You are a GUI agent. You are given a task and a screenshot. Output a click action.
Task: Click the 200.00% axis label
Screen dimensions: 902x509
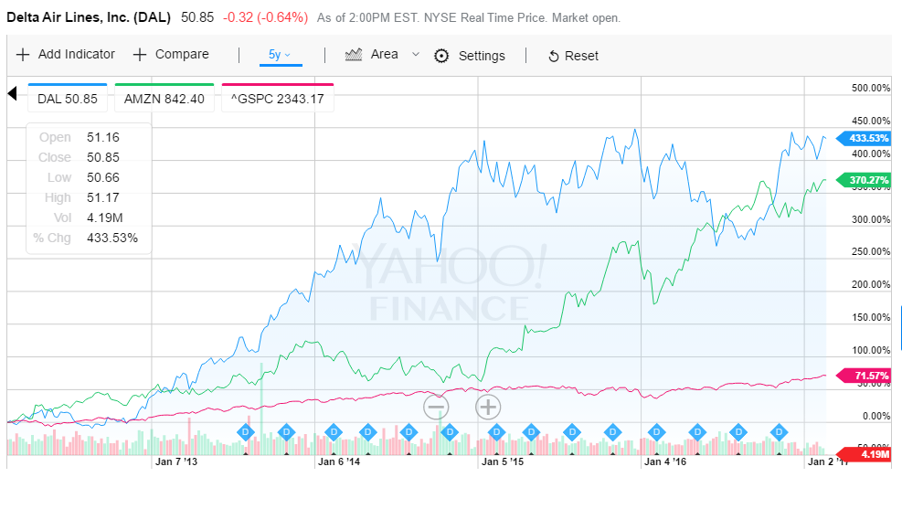870,285
